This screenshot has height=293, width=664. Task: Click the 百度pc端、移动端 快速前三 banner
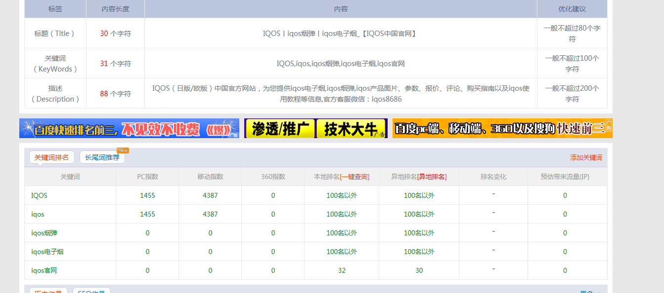tap(502, 128)
